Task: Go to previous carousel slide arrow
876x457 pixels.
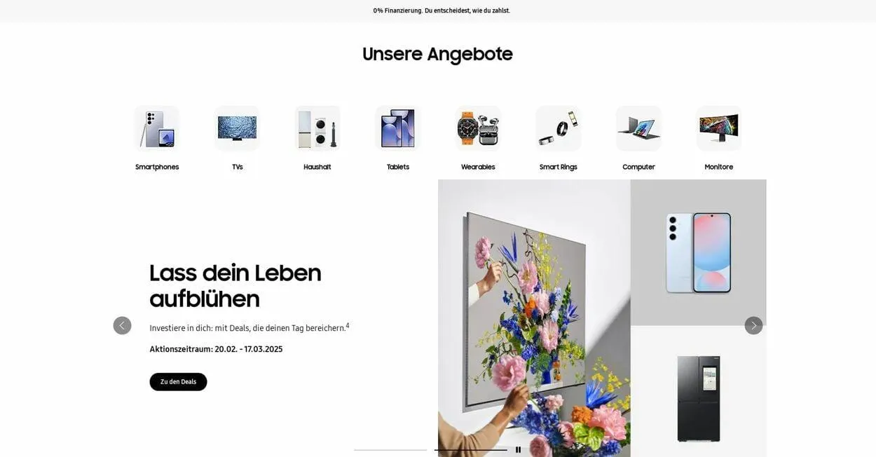Action: [122, 325]
